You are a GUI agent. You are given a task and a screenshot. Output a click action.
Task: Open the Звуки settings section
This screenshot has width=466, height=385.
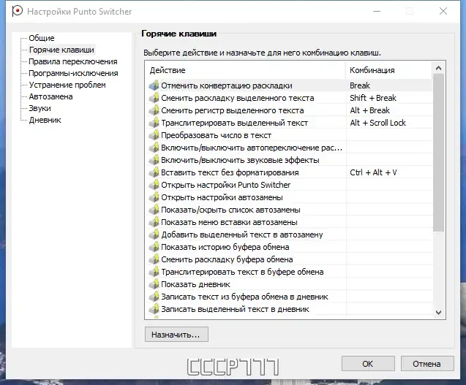40,108
